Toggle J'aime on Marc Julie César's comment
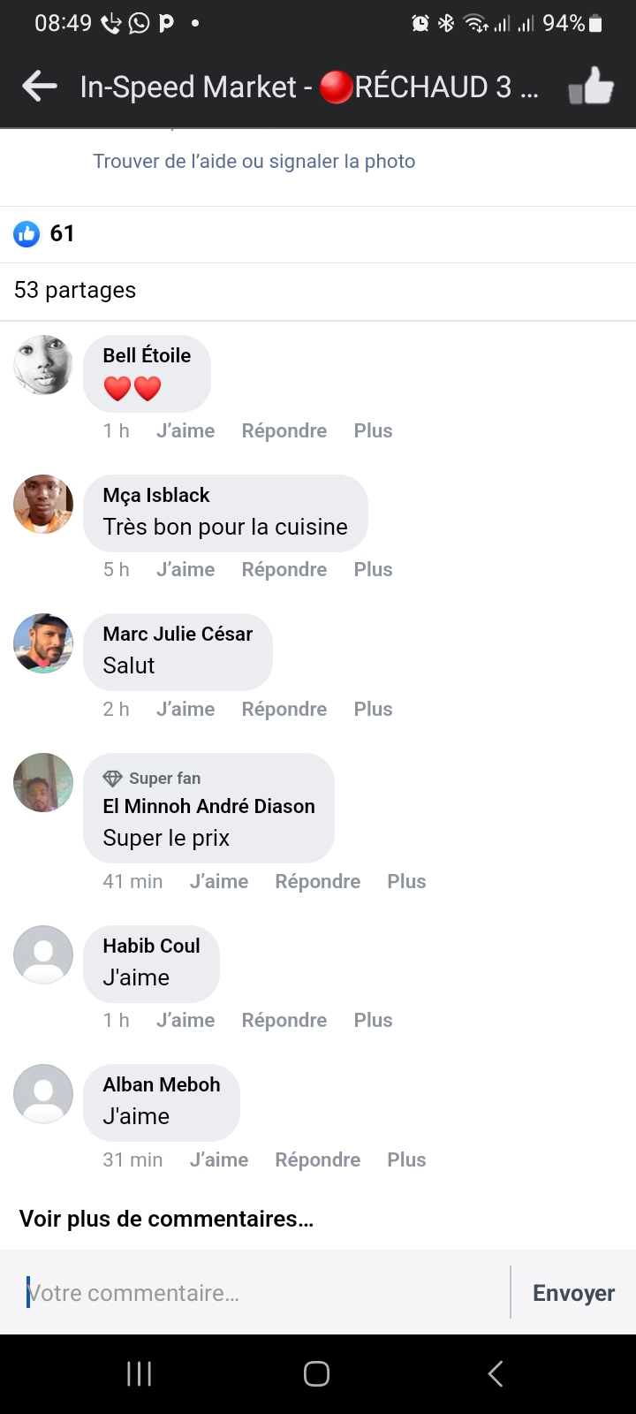This screenshot has width=636, height=1414. point(185,709)
